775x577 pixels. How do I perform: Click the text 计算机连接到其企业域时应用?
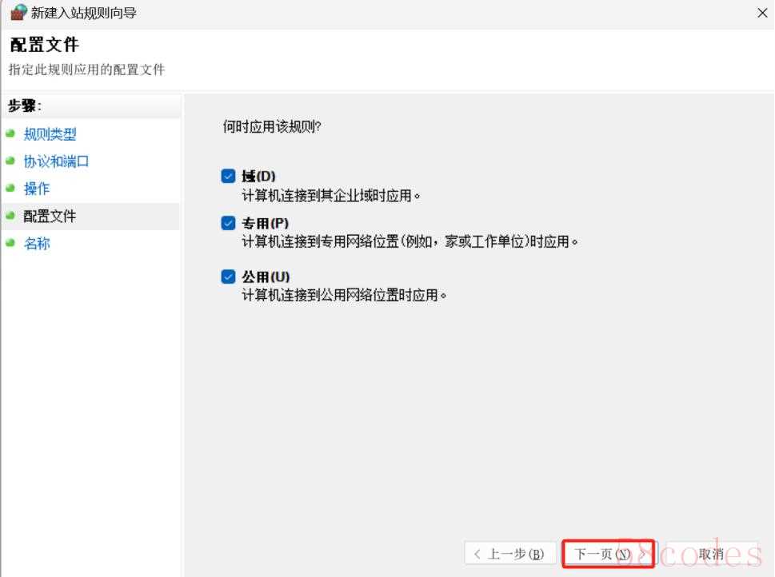(x=330, y=196)
